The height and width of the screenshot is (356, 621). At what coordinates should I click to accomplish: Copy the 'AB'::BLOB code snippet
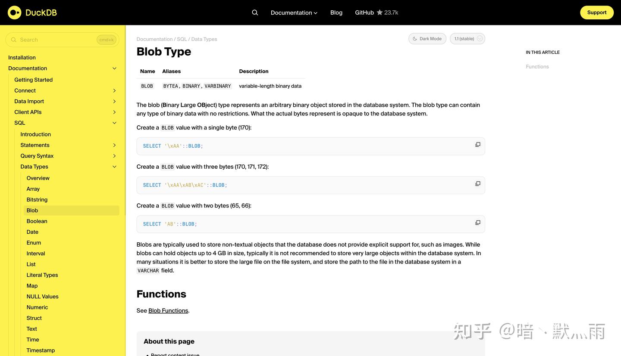(478, 222)
